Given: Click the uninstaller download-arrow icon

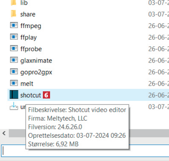Looking at the screenshot, I should (x=14, y=106).
